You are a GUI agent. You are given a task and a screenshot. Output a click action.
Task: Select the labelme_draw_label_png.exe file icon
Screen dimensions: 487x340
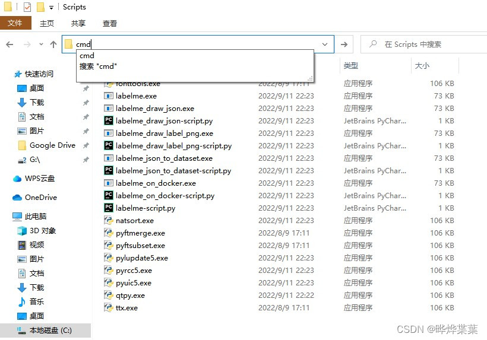109,134
